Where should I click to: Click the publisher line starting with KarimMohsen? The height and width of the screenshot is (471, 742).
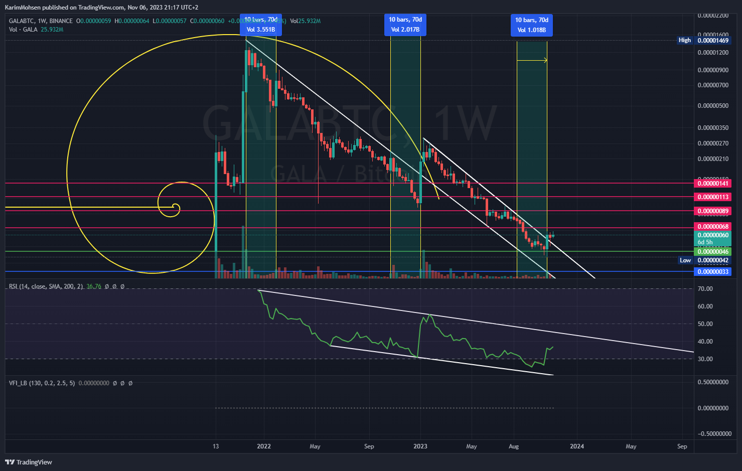[x=101, y=7]
